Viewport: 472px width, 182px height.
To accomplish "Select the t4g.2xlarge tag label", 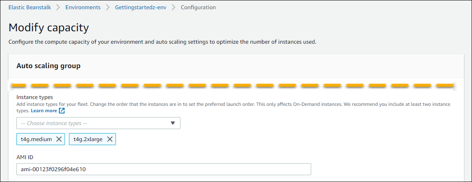I will [x=88, y=139].
